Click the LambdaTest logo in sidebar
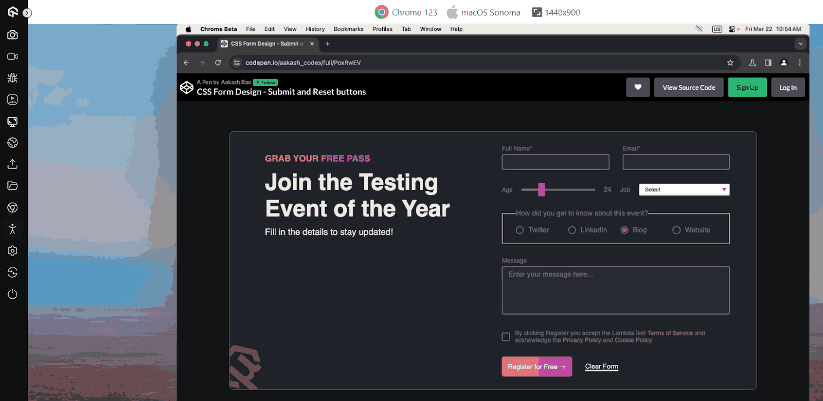823x401 pixels. coord(12,12)
